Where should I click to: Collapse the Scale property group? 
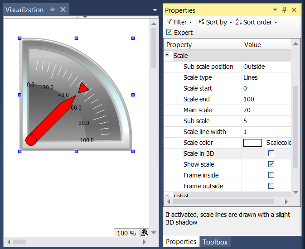(167, 55)
